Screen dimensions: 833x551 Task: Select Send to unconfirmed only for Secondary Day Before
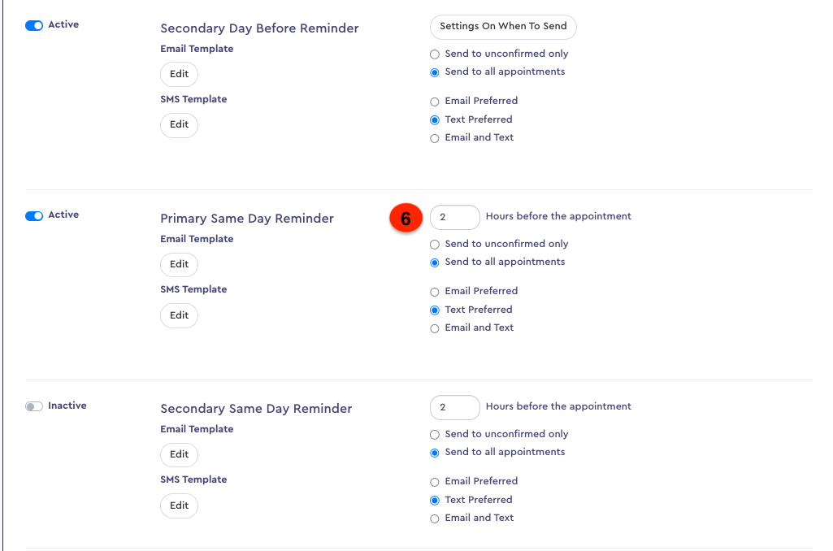tap(434, 54)
